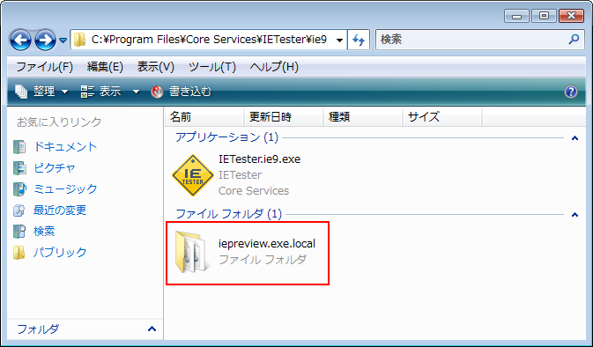Click the blue help question mark icon
This screenshot has height=347, width=593.
(x=571, y=91)
